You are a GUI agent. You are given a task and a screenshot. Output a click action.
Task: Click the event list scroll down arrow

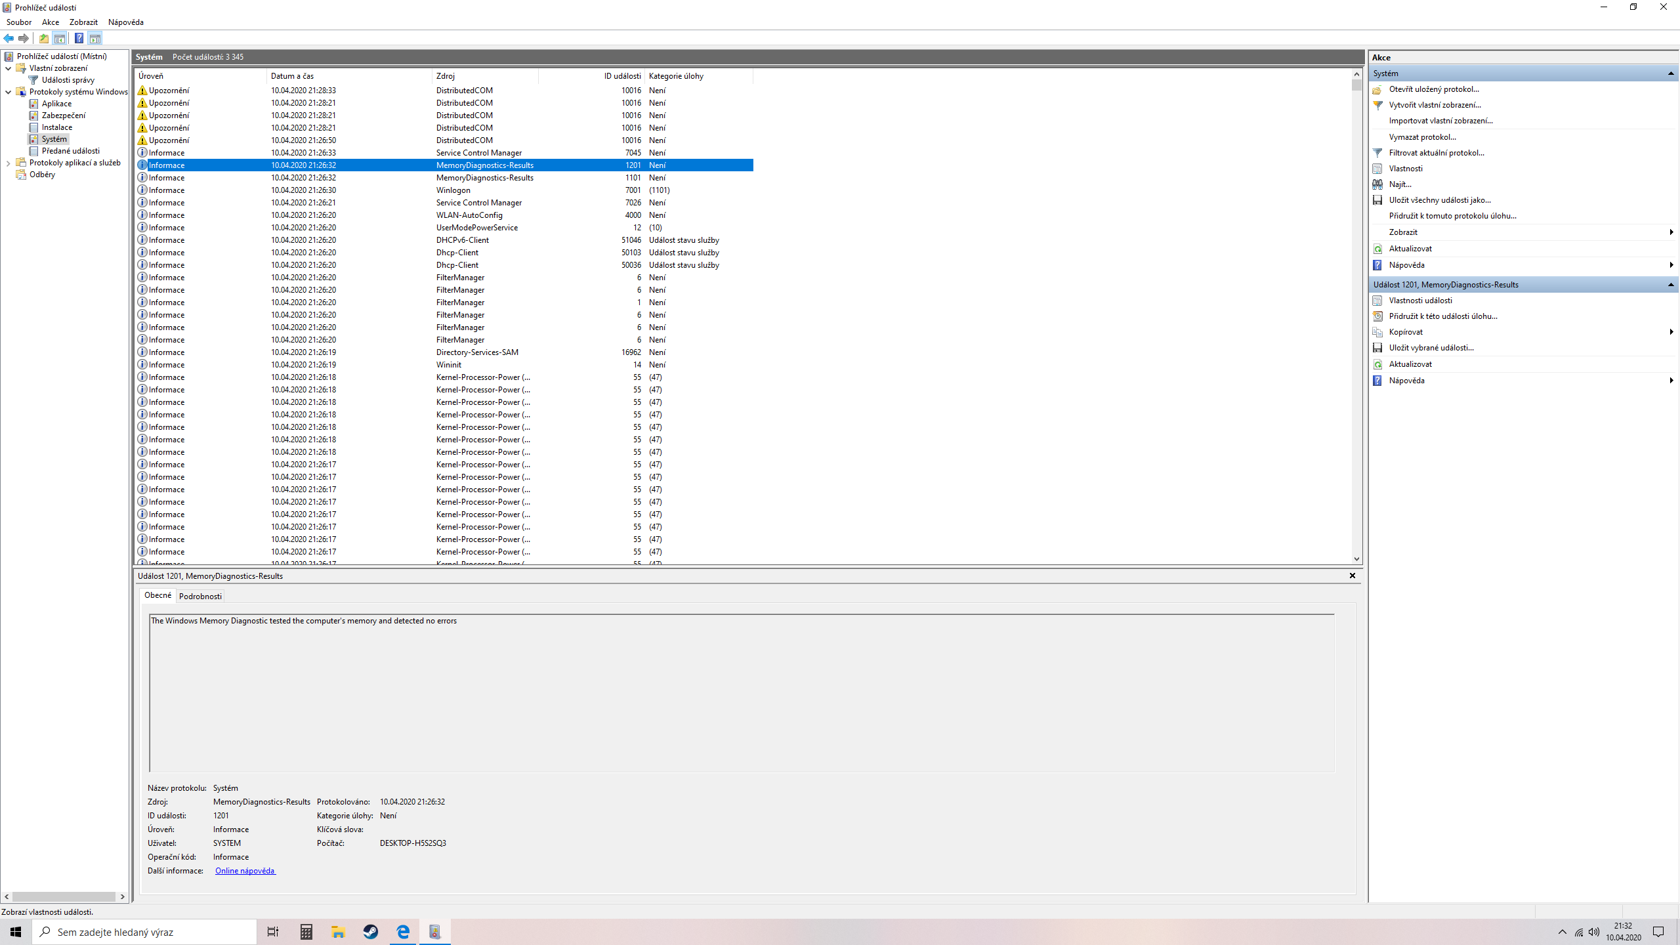(1356, 559)
